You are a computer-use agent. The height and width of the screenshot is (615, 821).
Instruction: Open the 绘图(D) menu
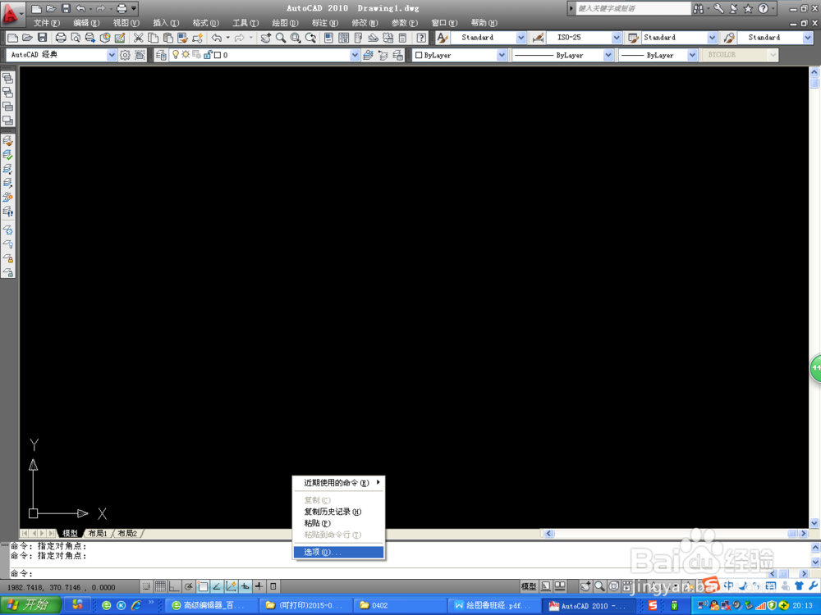click(x=286, y=23)
